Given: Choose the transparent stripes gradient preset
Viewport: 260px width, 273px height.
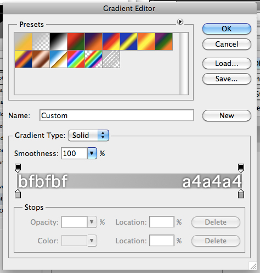Looking at the screenshot, I should coord(111,59).
